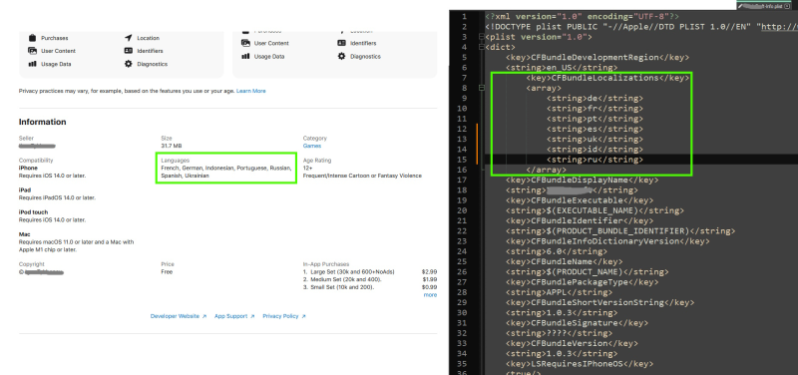798x375 pixels.
Task: Click the string 'de' line in the editor
Action: pos(595,98)
